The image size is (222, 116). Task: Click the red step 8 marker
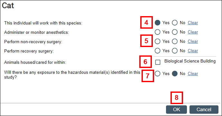pyautogui.click(x=177, y=98)
